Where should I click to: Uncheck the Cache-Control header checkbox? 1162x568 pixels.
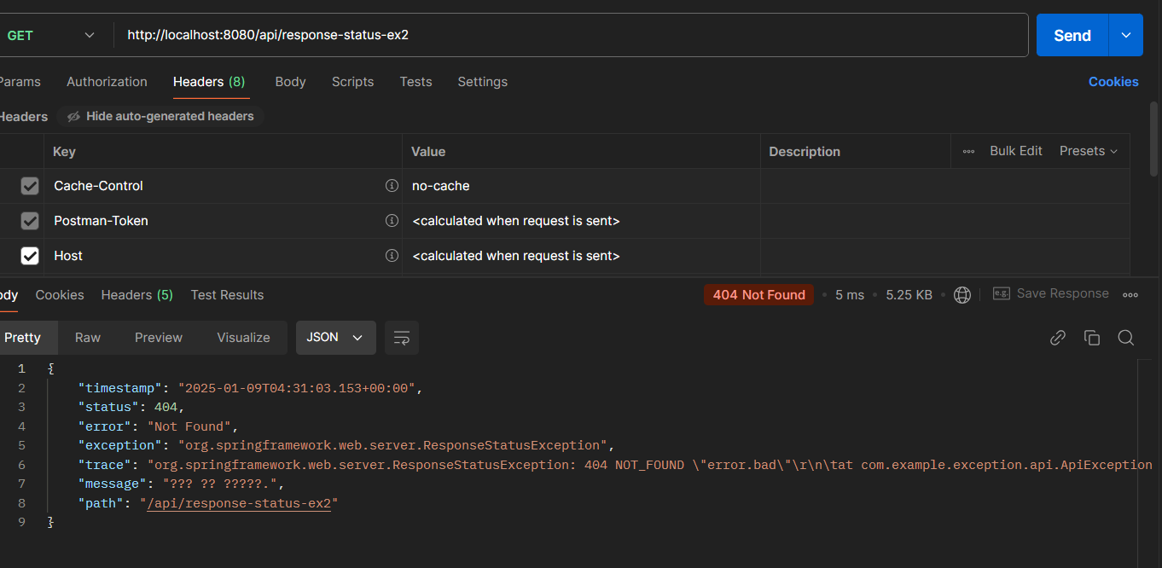(x=30, y=186)
